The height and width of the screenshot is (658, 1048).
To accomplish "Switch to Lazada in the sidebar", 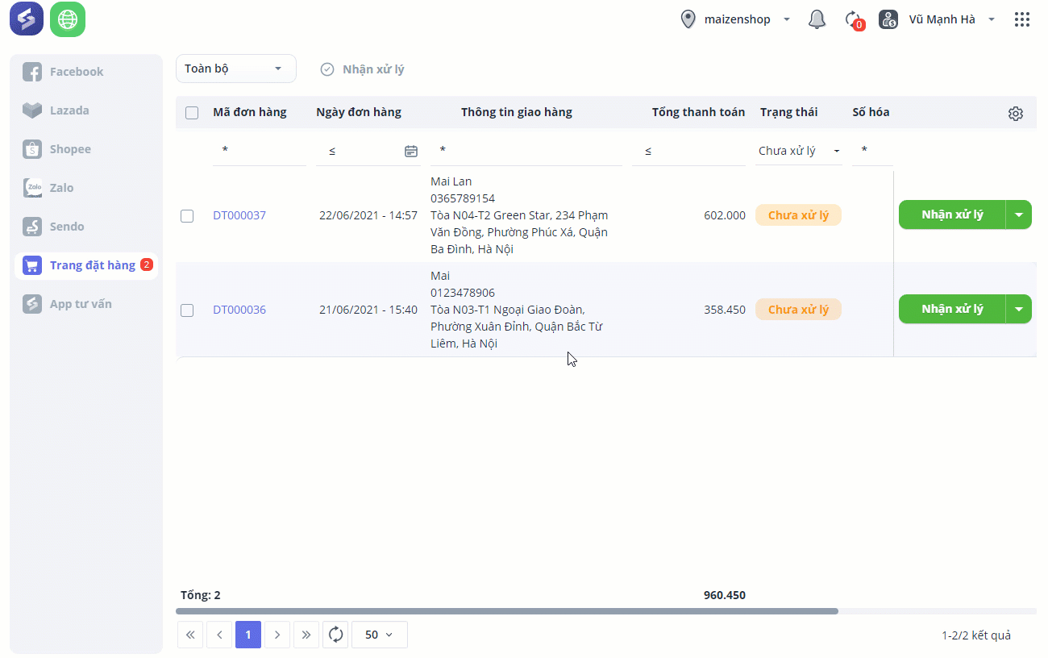I will [x=69, y=110].
